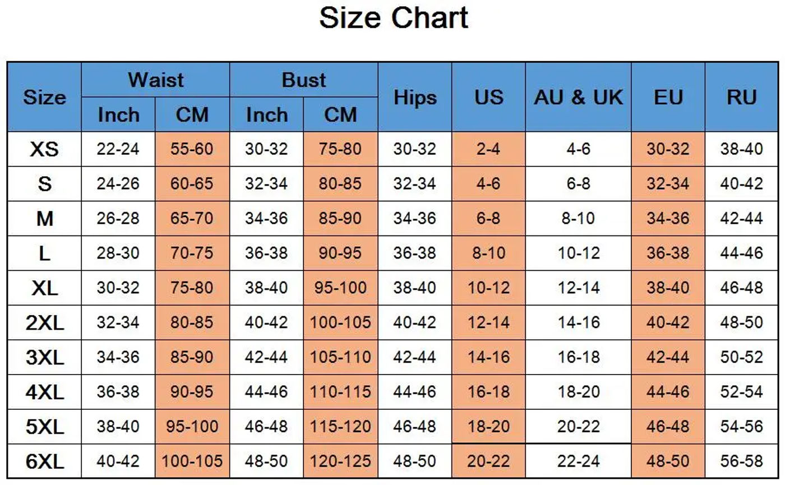Select the AU & UK cell 8-10

578,218
